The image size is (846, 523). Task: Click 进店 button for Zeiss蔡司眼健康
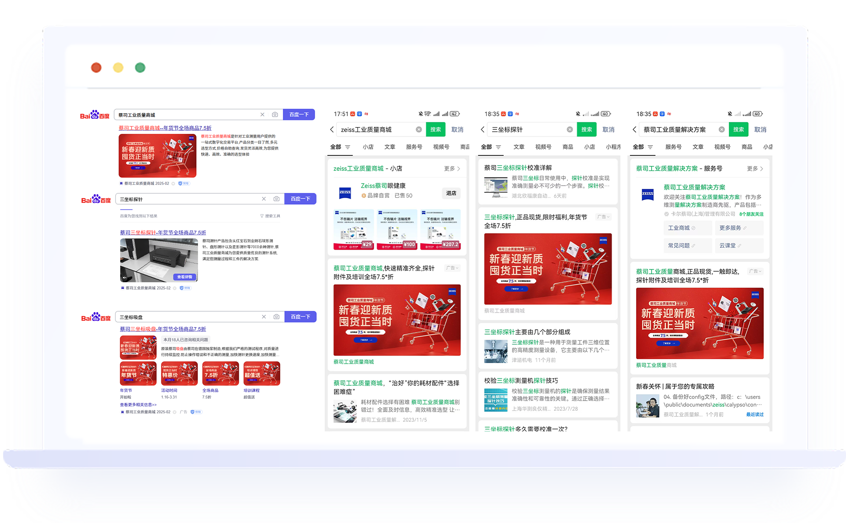pyautogui.click(x=451, y=193)
